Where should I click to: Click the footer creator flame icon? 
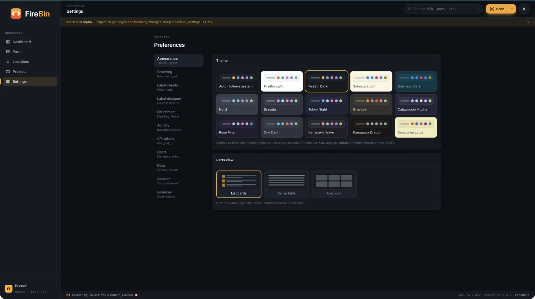point(68,295)
